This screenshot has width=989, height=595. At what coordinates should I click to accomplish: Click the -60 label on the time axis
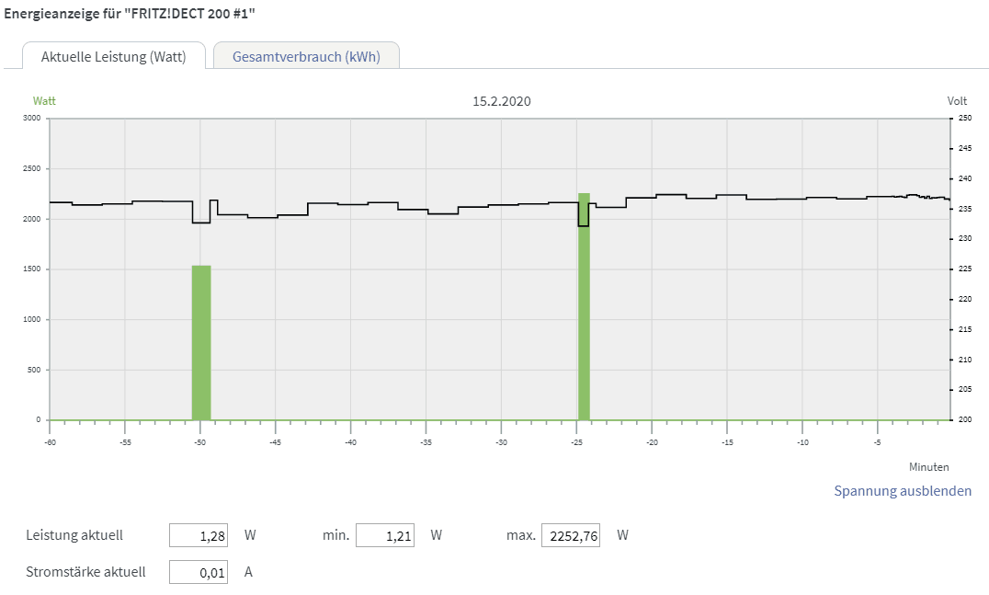tap(50, 442)
